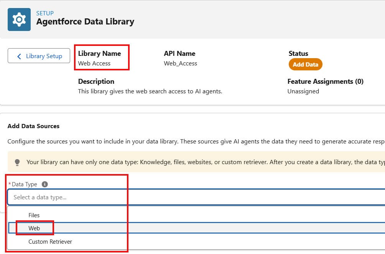
Task: Click the back chevron on Library Setup
Action: [x=19, y=56]
